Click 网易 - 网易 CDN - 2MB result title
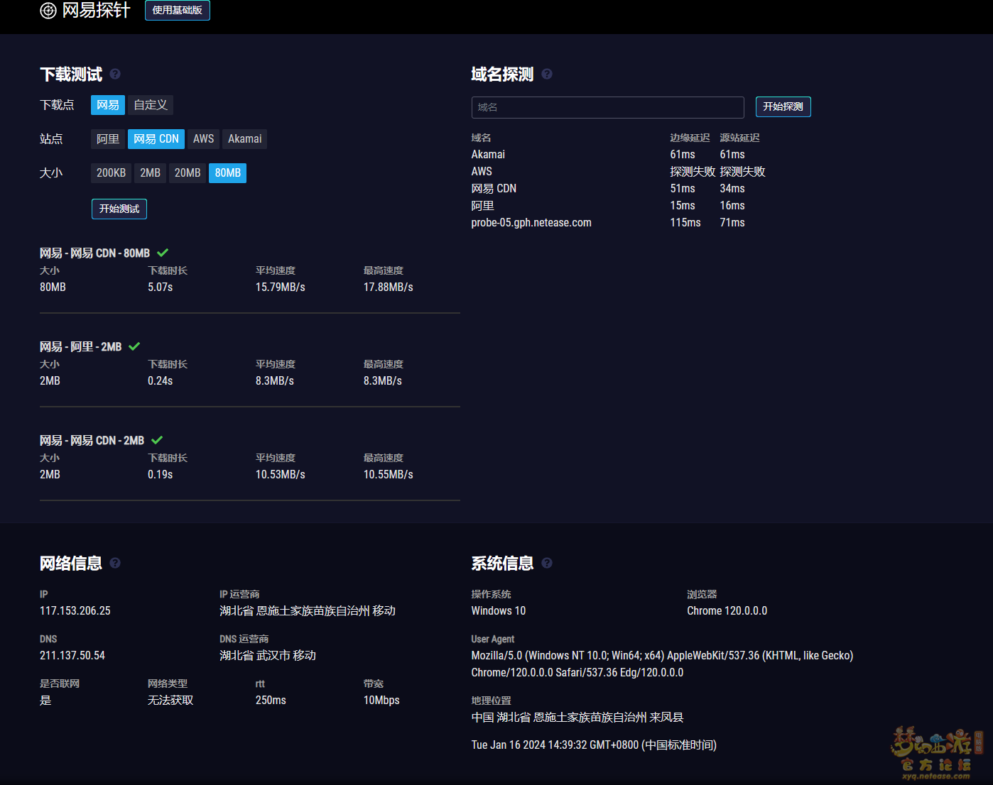993x785 pixels. (x=92, y=441)
